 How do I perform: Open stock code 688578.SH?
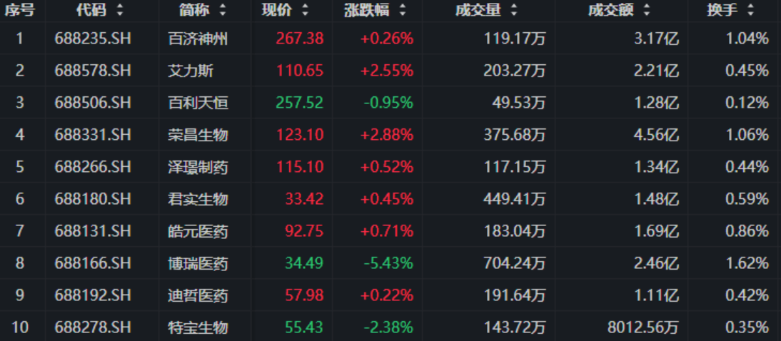coord(93,71)
